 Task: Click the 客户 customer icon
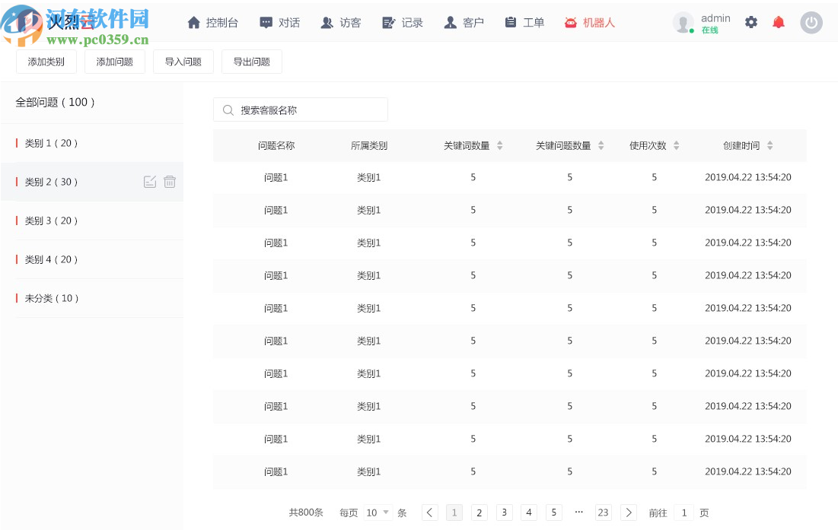coord(450,22)
